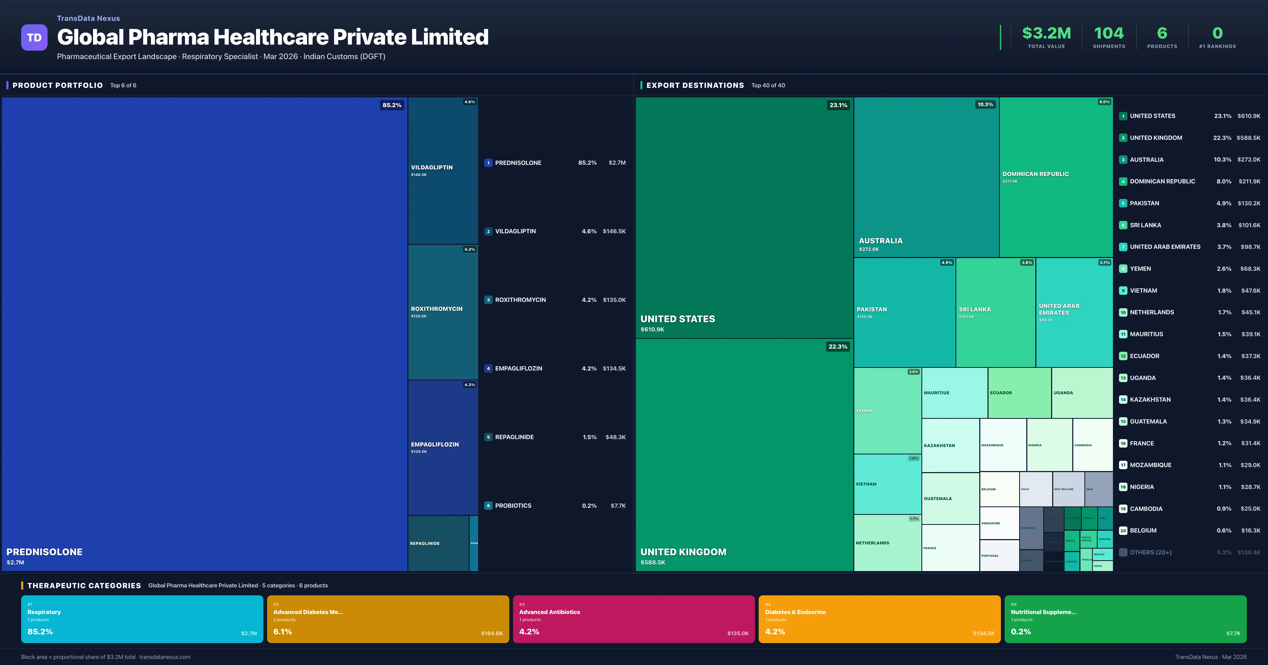Click the TD logo icon
The width and height of the screenshot is (1268, 665).
point(34,37)
